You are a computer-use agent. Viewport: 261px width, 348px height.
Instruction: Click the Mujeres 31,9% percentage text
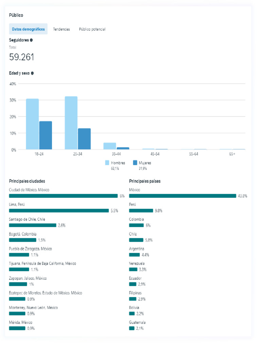coord(143,169)
